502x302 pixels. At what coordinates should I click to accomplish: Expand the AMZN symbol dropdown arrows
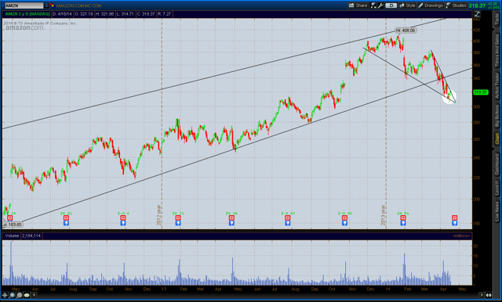coord(46,5)
